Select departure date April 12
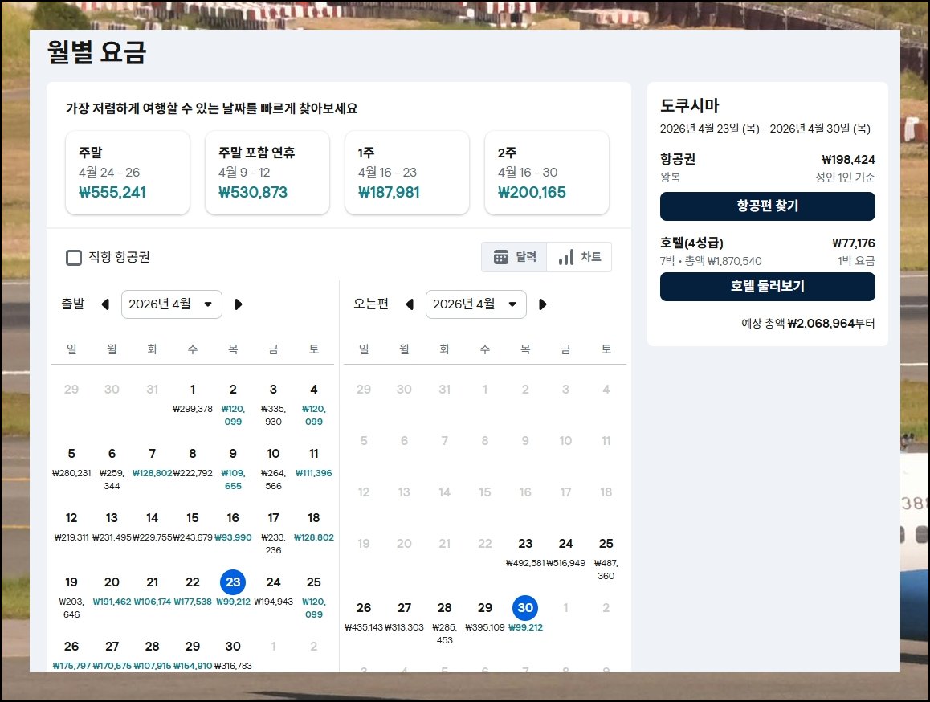 coord(71,527)
